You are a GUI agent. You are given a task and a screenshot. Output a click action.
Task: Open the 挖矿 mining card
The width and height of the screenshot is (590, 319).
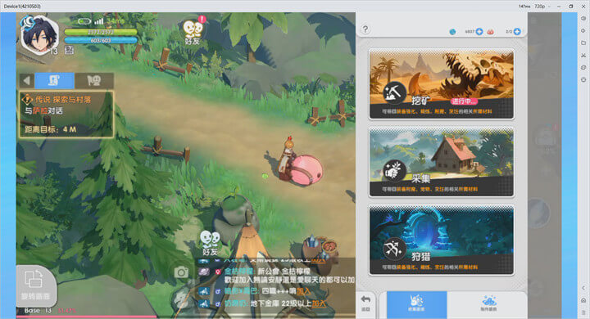(x=442, y=84)
